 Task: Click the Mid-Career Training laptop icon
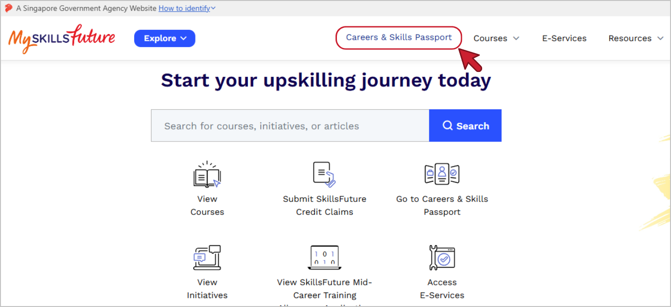coord(324,258)
